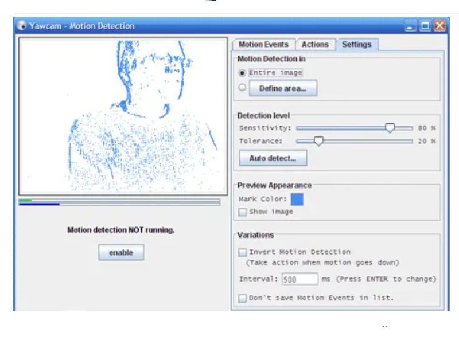
Task: Open the Actions tab
Action: click(316, 44)
